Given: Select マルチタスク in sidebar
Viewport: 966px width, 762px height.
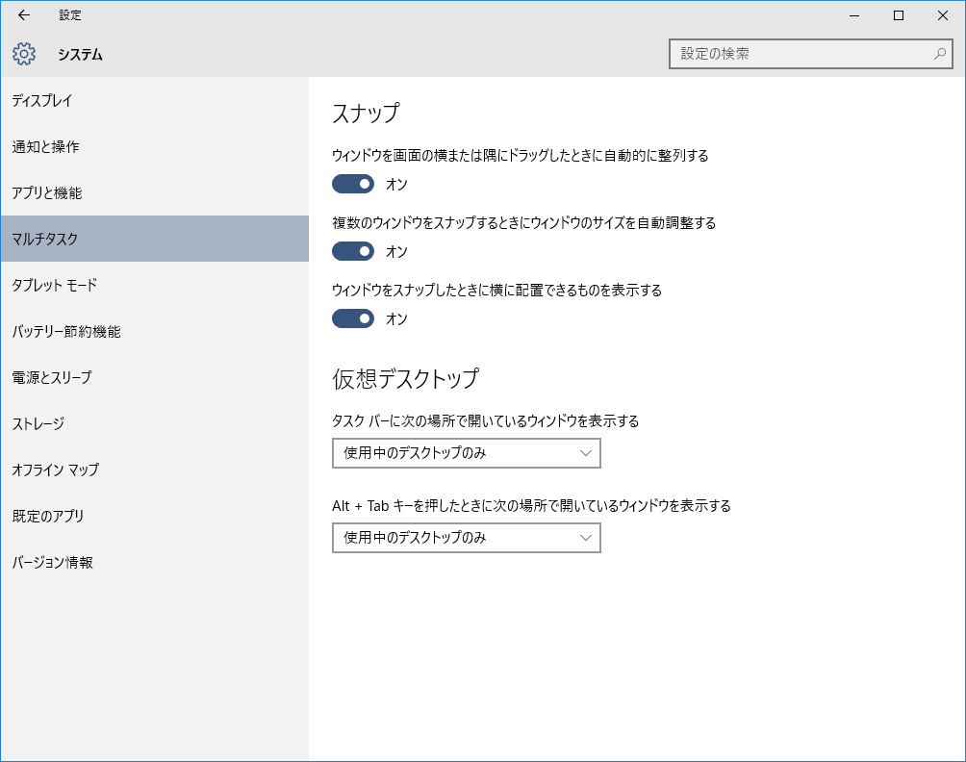Looking at the screenshot, I should tap(155, 239).
